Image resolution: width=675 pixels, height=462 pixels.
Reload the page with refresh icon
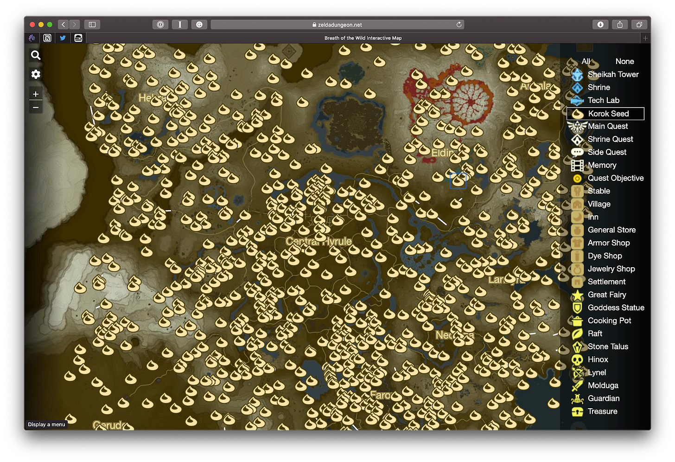pos(459,25)
